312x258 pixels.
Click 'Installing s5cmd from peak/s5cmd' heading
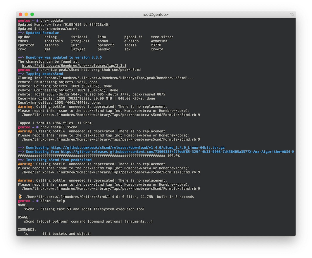[59, 160]
